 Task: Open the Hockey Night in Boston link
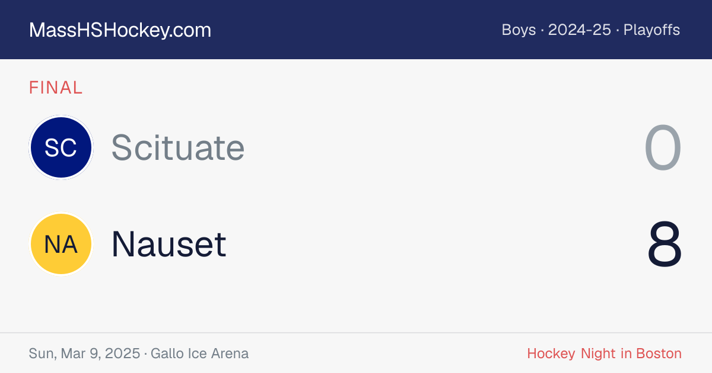(x=604, y=354)
